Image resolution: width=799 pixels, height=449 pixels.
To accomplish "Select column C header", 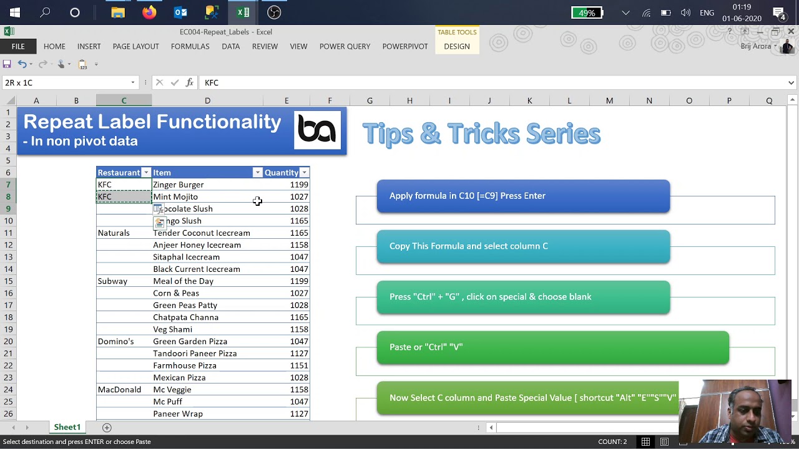I will [124, 100].
